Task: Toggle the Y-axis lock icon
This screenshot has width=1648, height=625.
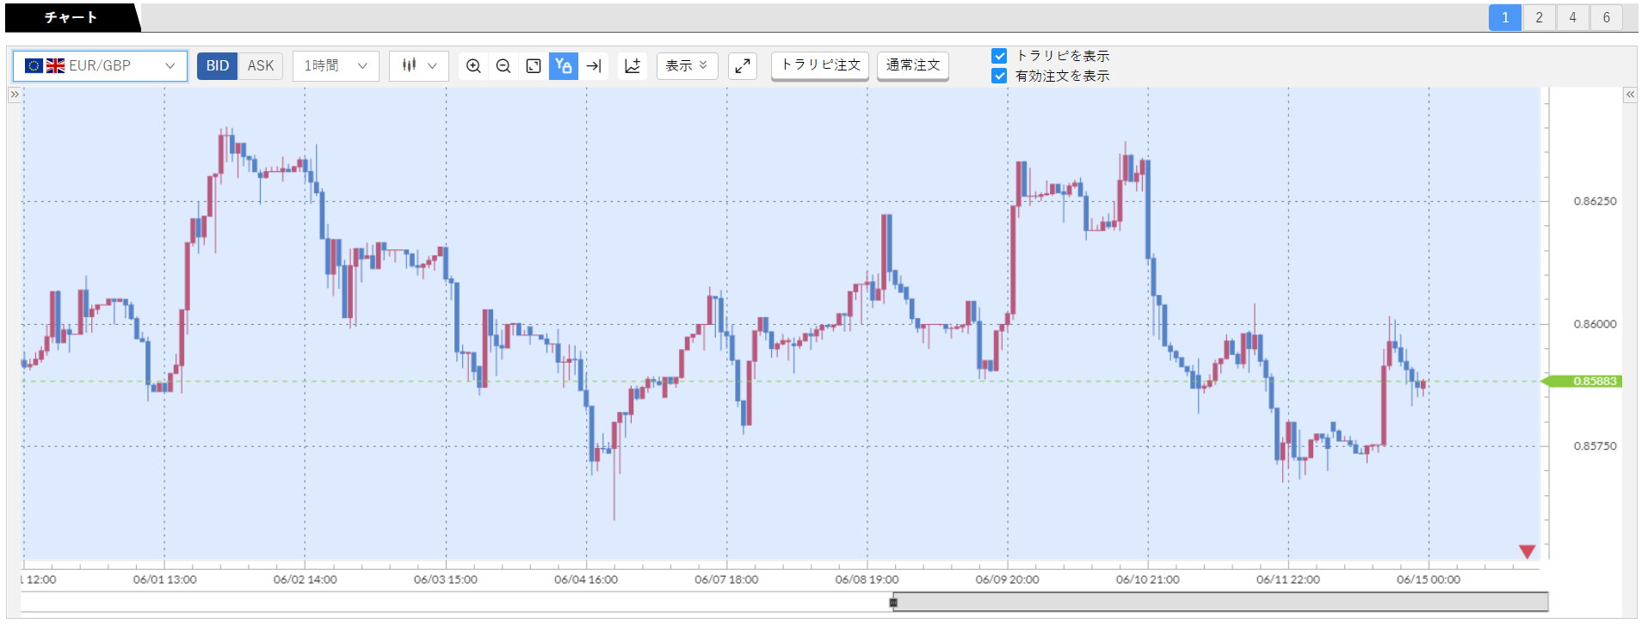Action: pos(564,66)
